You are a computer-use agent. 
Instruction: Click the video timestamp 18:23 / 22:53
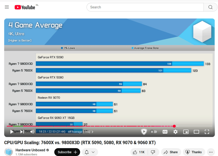pos(52,131)
